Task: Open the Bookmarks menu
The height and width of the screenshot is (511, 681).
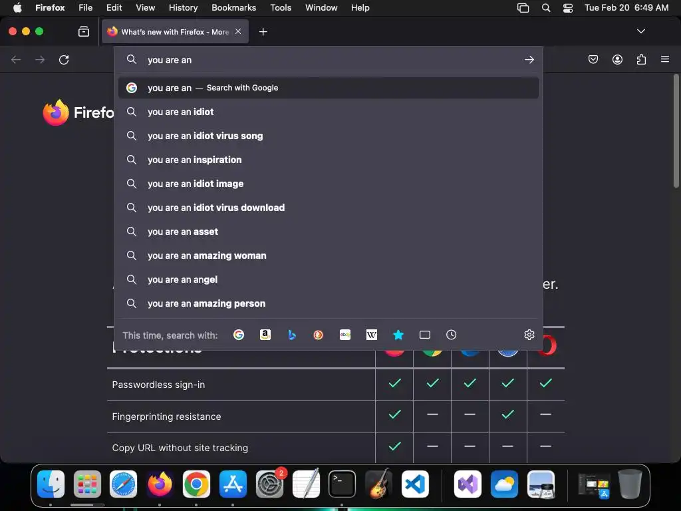Action: [233, 7]
